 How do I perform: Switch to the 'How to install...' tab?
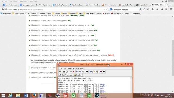tap(109, 5)
